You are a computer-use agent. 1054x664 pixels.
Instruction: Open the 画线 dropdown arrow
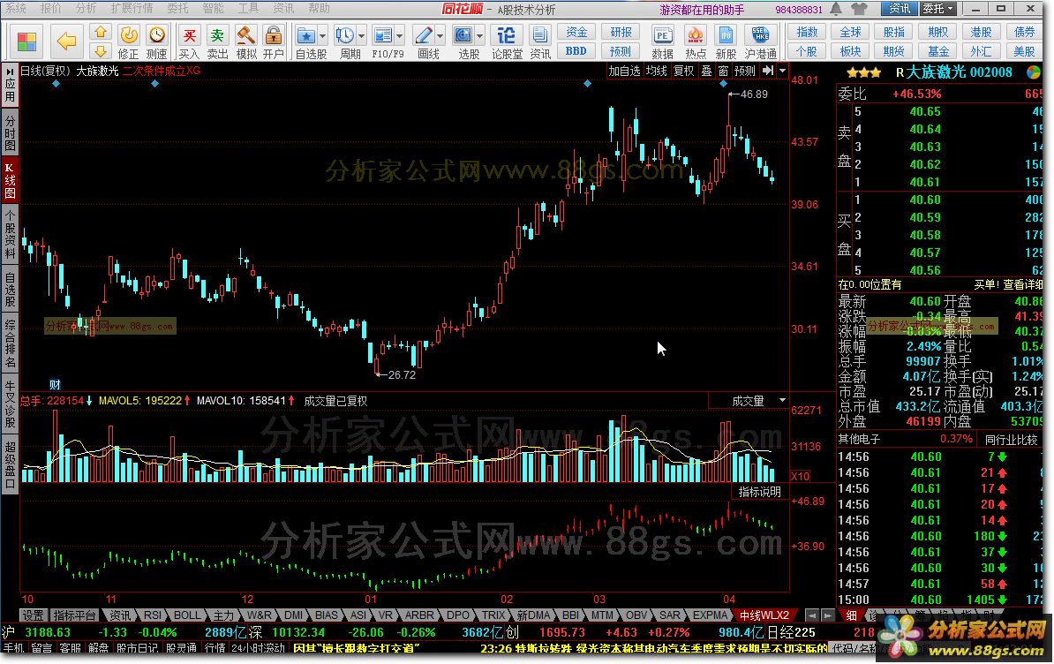tap(440, 35)
